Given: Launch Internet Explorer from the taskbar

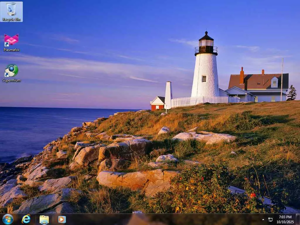Looking at the screenshot, I should [26, 219].
